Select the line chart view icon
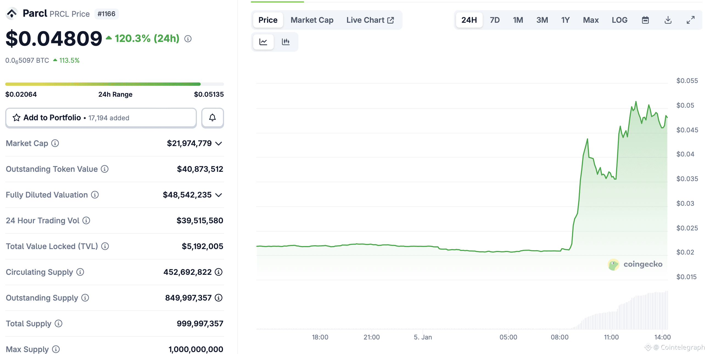 coord(263,42)
